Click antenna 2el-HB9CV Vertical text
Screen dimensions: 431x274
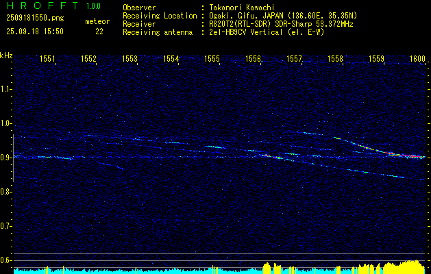267,32
